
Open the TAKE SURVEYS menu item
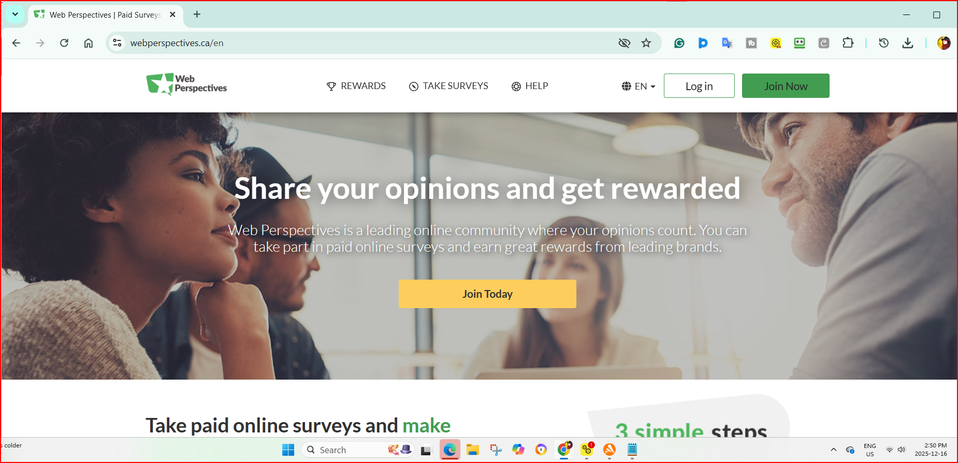448,86
